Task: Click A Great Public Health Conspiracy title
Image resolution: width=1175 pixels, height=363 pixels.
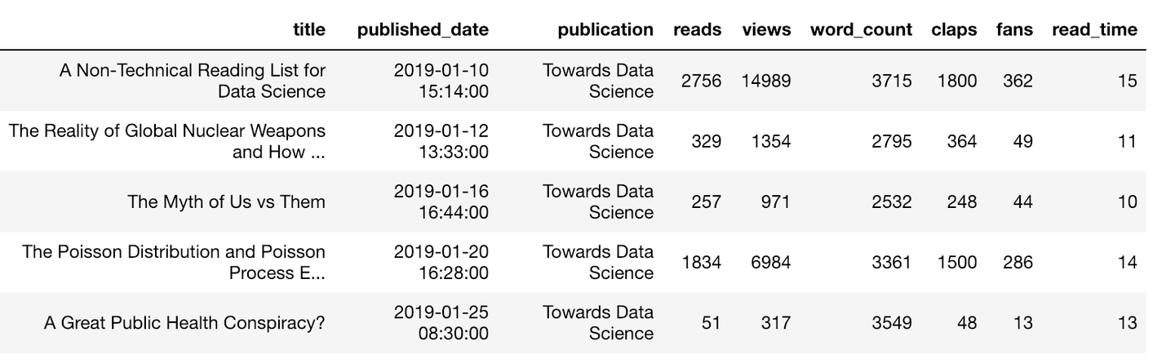Action: tap(184, 323)
